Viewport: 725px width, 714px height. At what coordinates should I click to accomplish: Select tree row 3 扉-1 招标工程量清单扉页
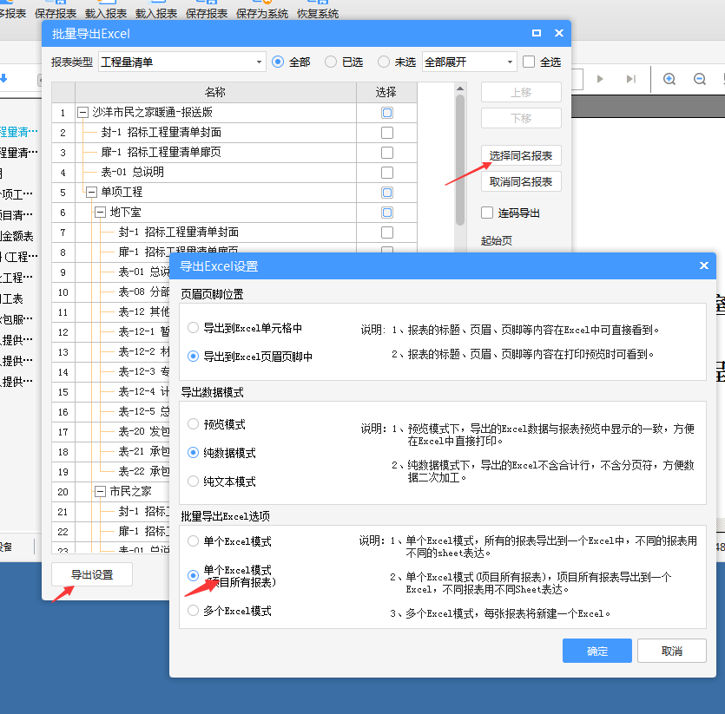(x=161, y=153)
